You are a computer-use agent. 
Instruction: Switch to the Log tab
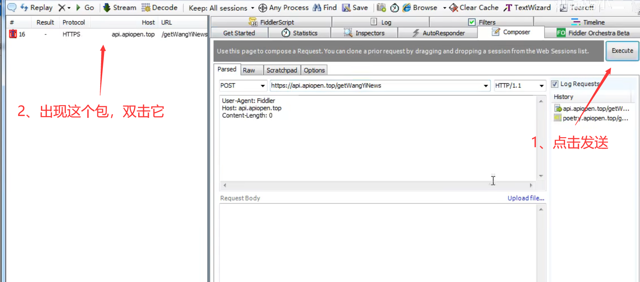pyautogui.click(x=381, y=22)
